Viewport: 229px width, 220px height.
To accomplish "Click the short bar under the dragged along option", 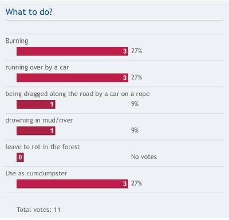I will click(x=36, y=104).
